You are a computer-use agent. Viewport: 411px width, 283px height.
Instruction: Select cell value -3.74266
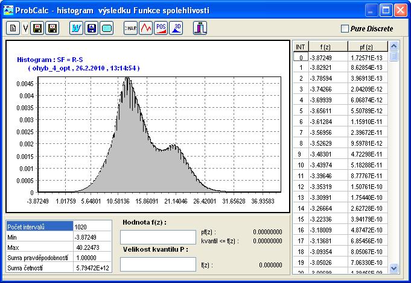point(328,90)
